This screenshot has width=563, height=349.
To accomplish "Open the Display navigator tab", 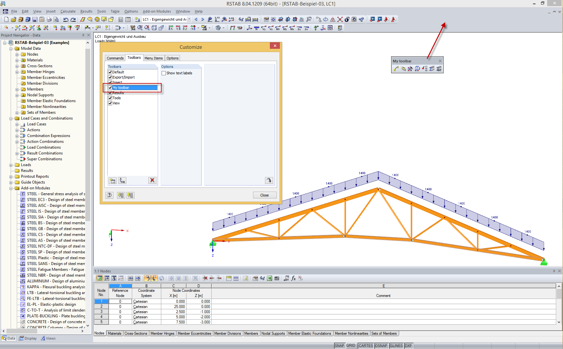I will point(28,338).
